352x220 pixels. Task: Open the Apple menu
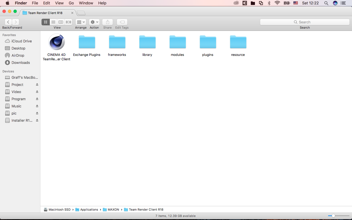pyautogui.click(x=7, y=3)
